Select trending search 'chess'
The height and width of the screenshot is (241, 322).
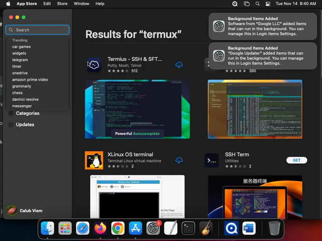[x=17, y=93]
